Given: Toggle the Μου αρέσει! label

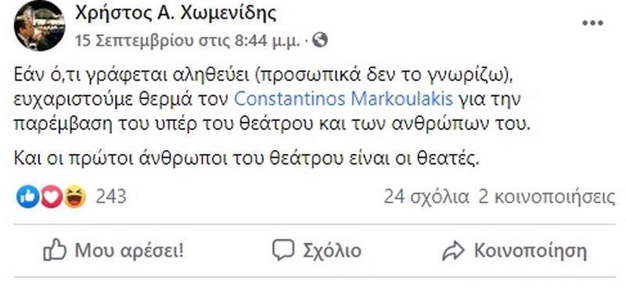Looking at the screenshot, I should click(129, 251).
